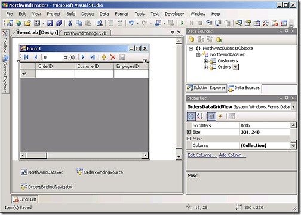Open the Debug menu
The width and height of the screenshot is (301, 215).
(x=87, y=14)
